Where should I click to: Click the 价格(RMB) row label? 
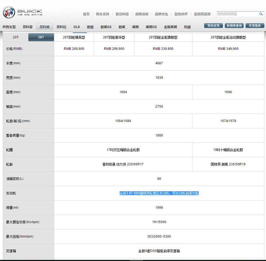pyautogui.click(x=14, y=49)
